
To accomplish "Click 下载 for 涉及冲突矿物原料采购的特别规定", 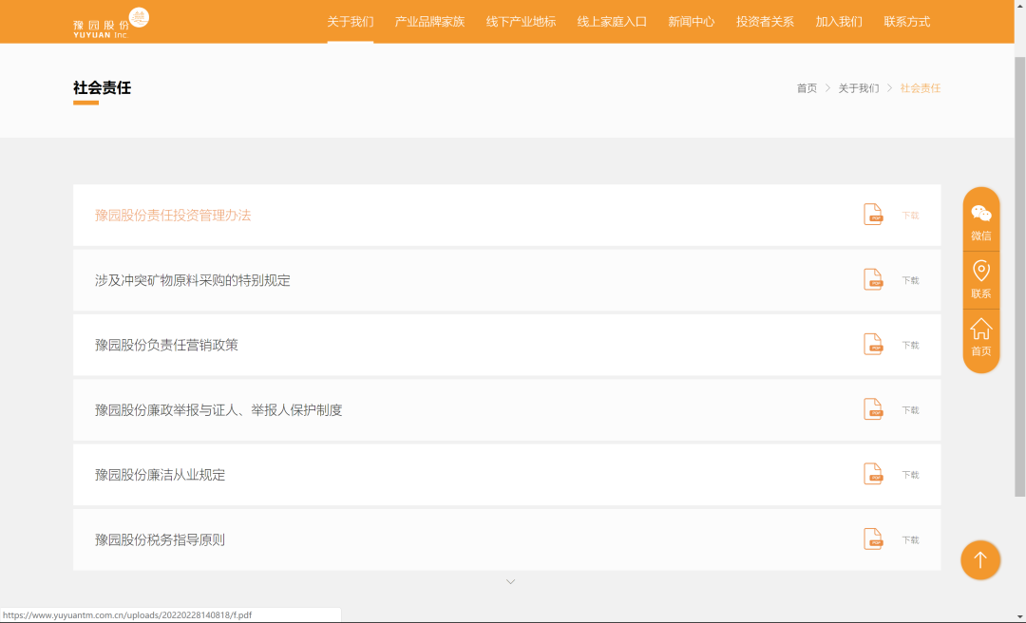I will [x=910, y=280].
